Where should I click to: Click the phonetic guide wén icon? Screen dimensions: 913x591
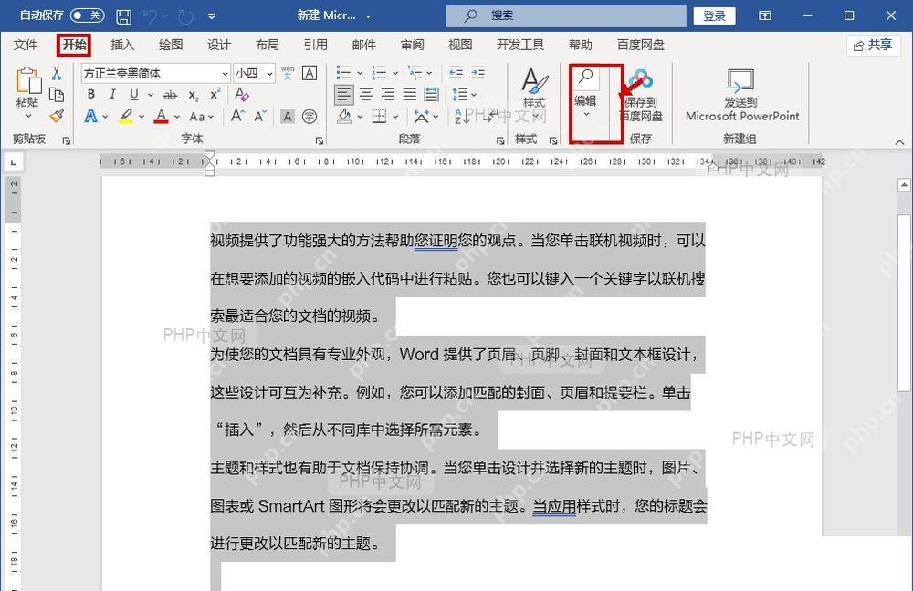click(288, 73)
